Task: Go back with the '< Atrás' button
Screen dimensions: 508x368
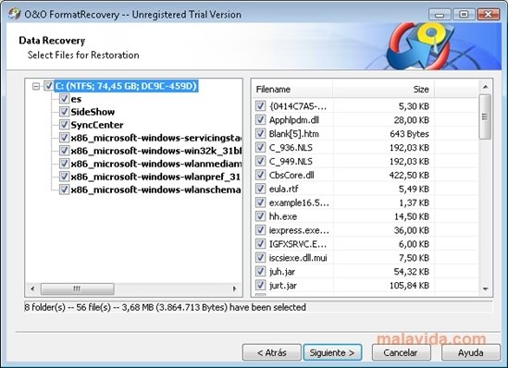Action: tap(272, 352)
